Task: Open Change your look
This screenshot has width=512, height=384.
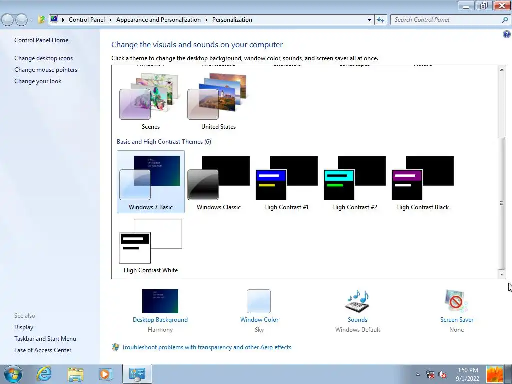Action: pos(38,81)
